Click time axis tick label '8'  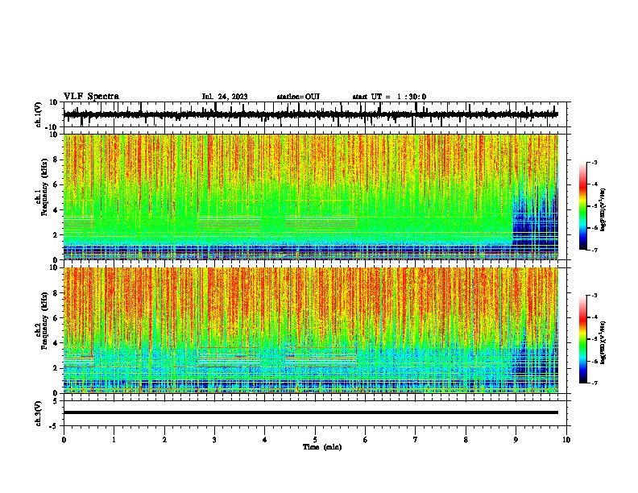466,440
